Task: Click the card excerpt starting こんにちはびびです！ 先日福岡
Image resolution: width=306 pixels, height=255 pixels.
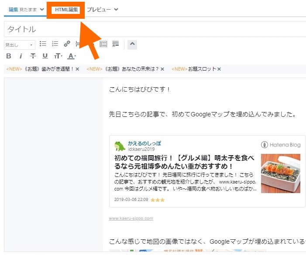Action: click(x=185, y=182)
